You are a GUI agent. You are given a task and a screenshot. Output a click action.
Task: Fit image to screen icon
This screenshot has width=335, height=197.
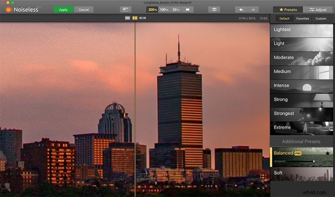(x=187, y=10)
